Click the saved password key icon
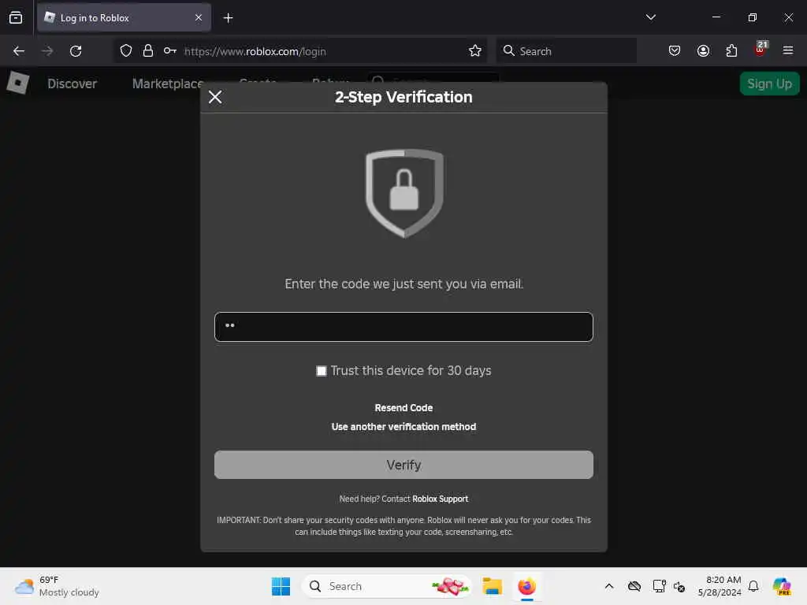The height and width of the screenshot is (605, 807). (x=170, y=51)
